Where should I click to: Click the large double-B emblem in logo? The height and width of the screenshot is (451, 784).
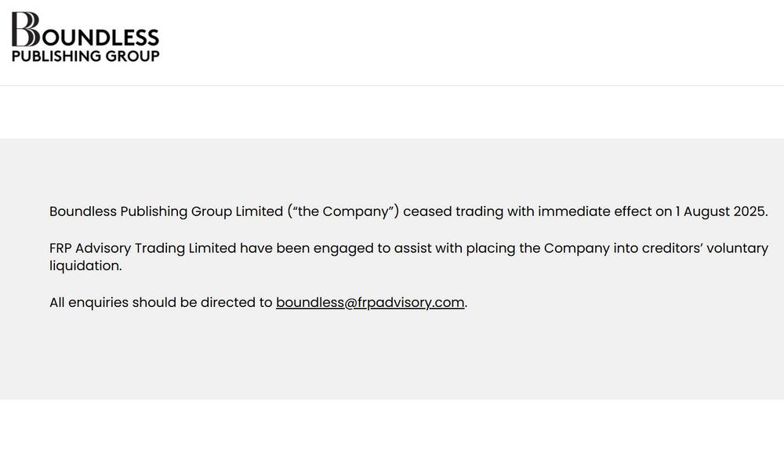pos(26,29)
